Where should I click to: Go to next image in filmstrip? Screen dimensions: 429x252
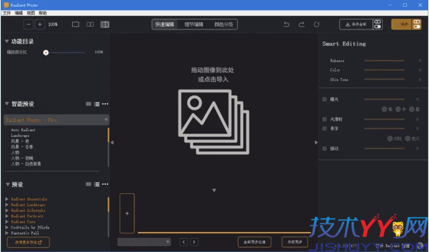194,242
